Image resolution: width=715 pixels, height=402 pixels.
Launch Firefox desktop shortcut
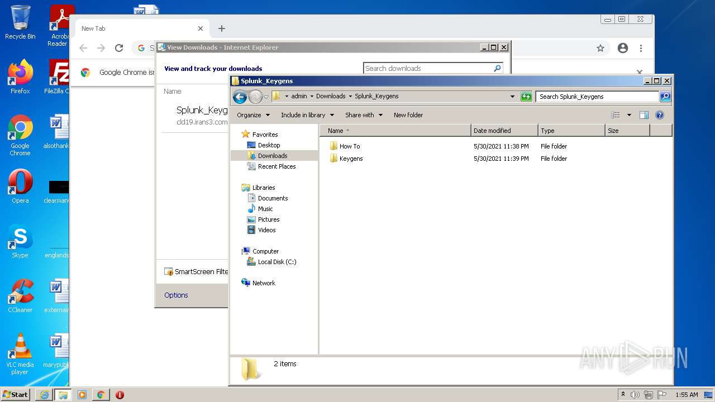(20, 77)
